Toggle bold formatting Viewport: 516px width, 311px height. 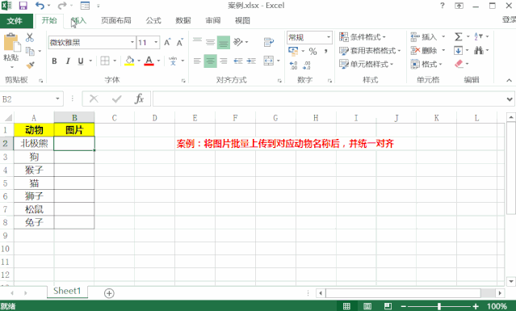pos(54,61)
